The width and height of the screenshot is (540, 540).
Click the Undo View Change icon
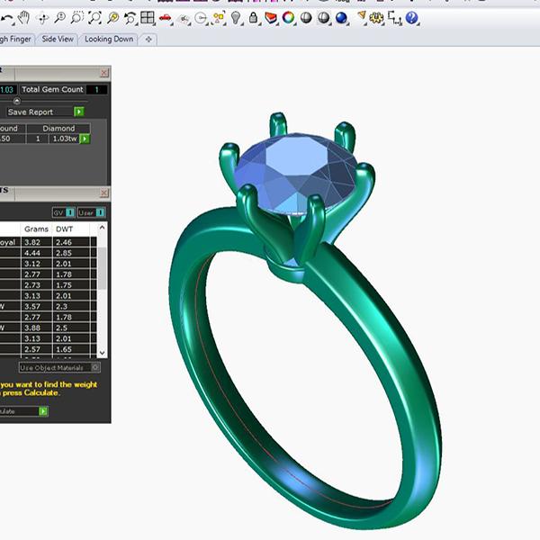(x=130, y=18)
